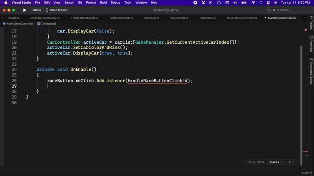
Task: Click the OnEnable method name on line 24
Action: (80, 69)
